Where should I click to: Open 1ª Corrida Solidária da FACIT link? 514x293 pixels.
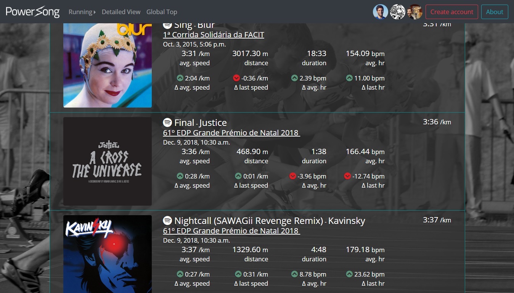[x=214, y=35]
